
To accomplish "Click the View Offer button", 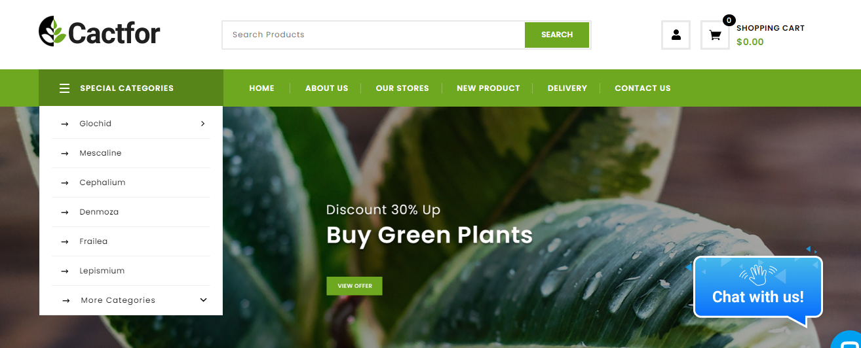I will tap(354, 286).
